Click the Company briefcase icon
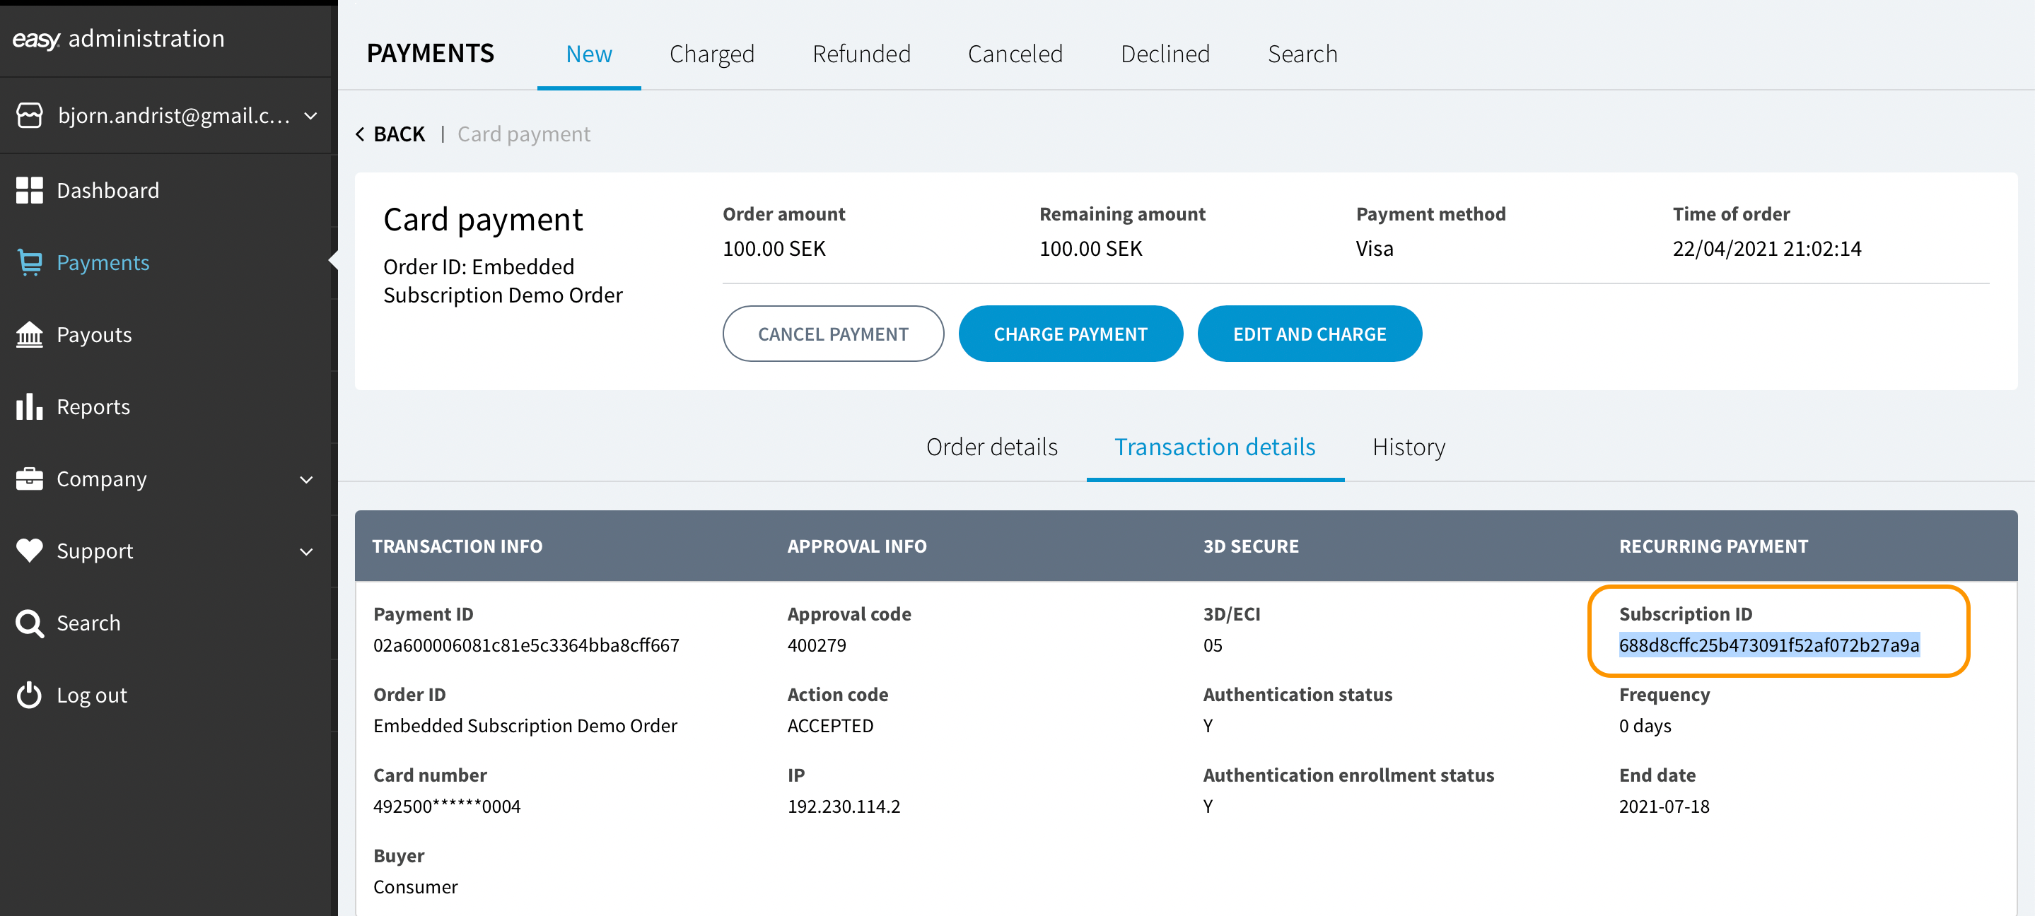The image size is (2035, 916). tap(29, 478)
